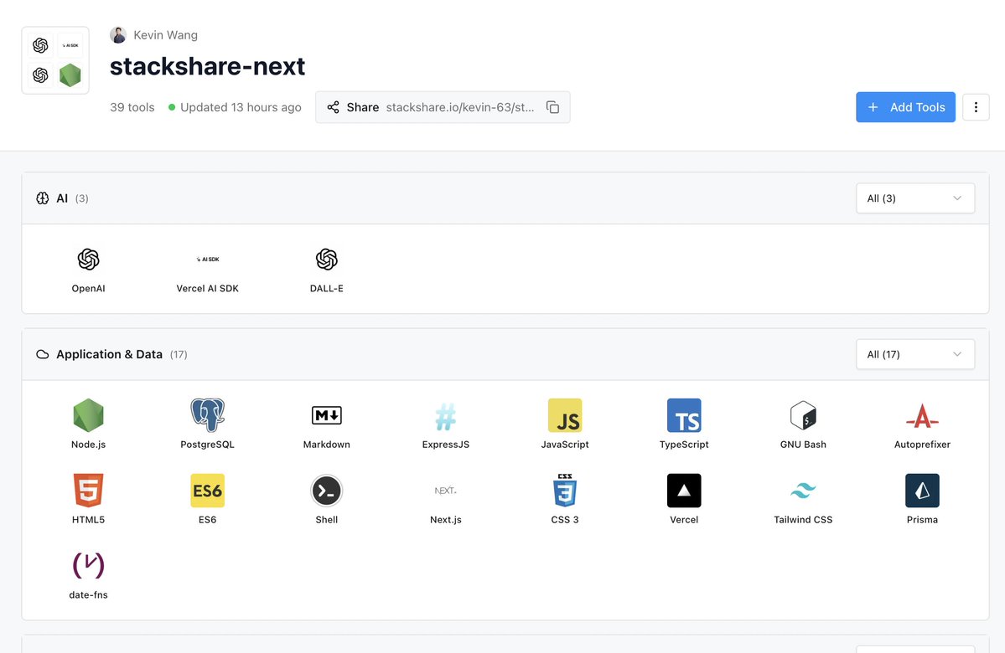The image size is (1005, 653).
Task: Select the Vercel AI SDK tool icon
Action: point(208,260)
